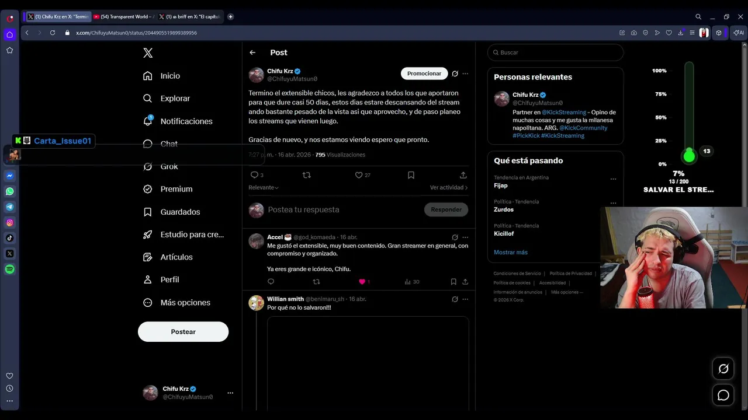The image size is (748, 420).
Task: Open more options on main post
Action: 465,73
